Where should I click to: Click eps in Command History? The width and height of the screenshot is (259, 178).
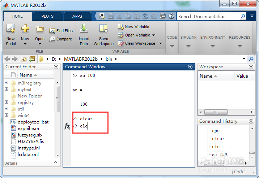(x=216, y=131)
